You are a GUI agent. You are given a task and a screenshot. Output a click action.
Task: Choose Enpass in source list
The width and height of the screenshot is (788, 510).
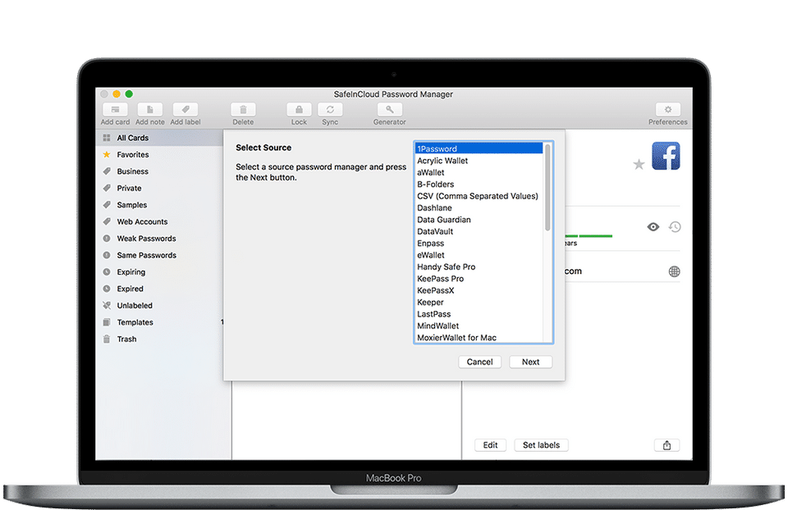(479, 243)
